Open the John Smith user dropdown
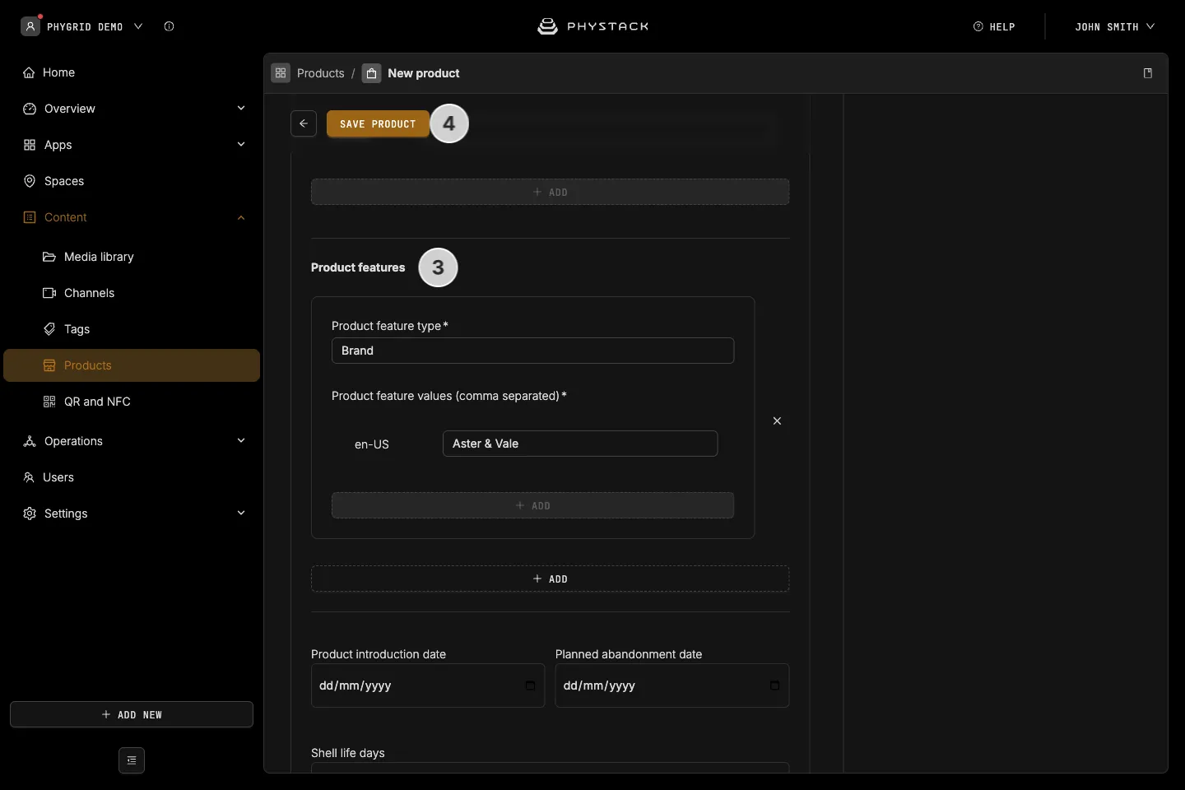This screenshot has width=1185, height=790. [x=1114, y=26]
